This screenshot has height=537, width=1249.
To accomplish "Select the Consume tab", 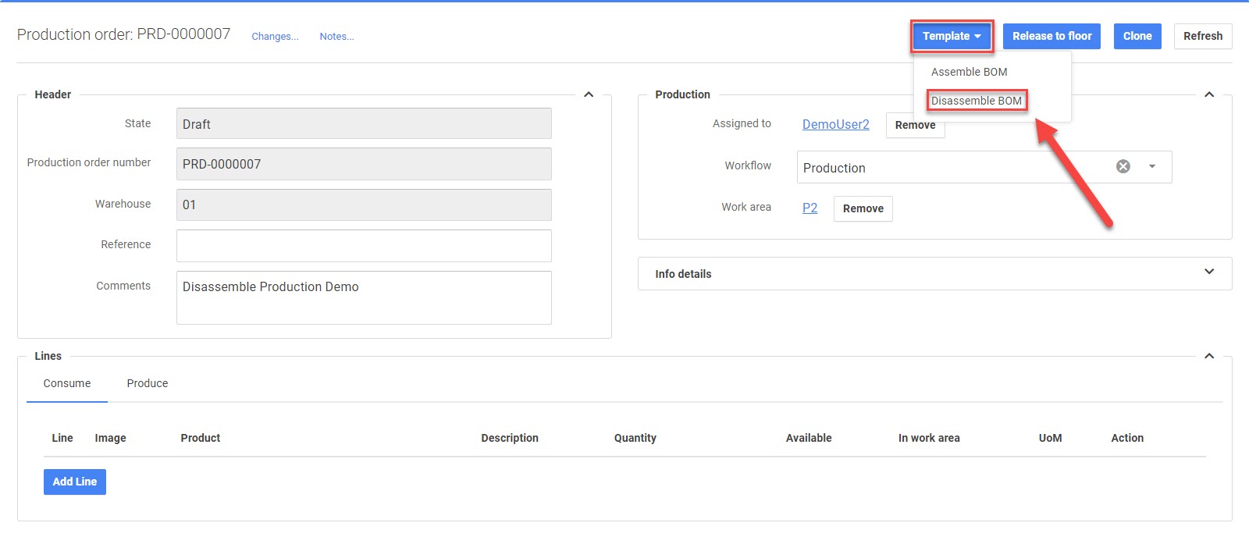I will [x=67, y=383].
